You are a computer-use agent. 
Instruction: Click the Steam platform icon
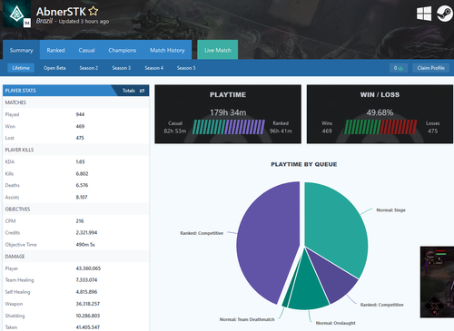(x=444, y=14)
